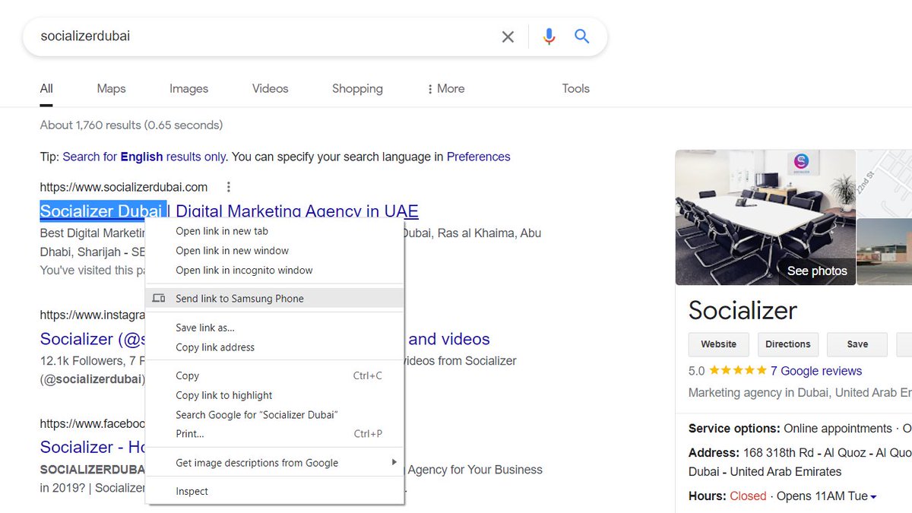Choose Inspect from the context menu
This screenshot has width=912, height=513.
pos(274,492)
